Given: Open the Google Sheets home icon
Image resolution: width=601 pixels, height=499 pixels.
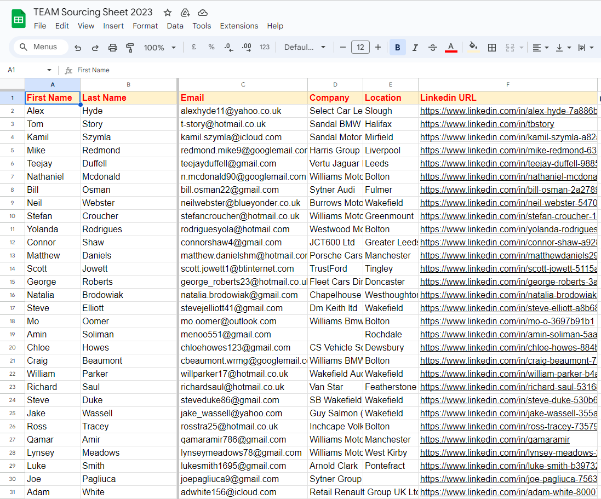Looking at the screenshot, I should [19, 19].
